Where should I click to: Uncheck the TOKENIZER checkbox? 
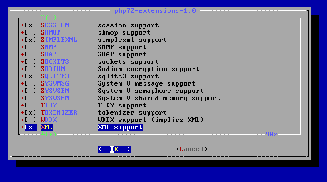coord(30,113)
